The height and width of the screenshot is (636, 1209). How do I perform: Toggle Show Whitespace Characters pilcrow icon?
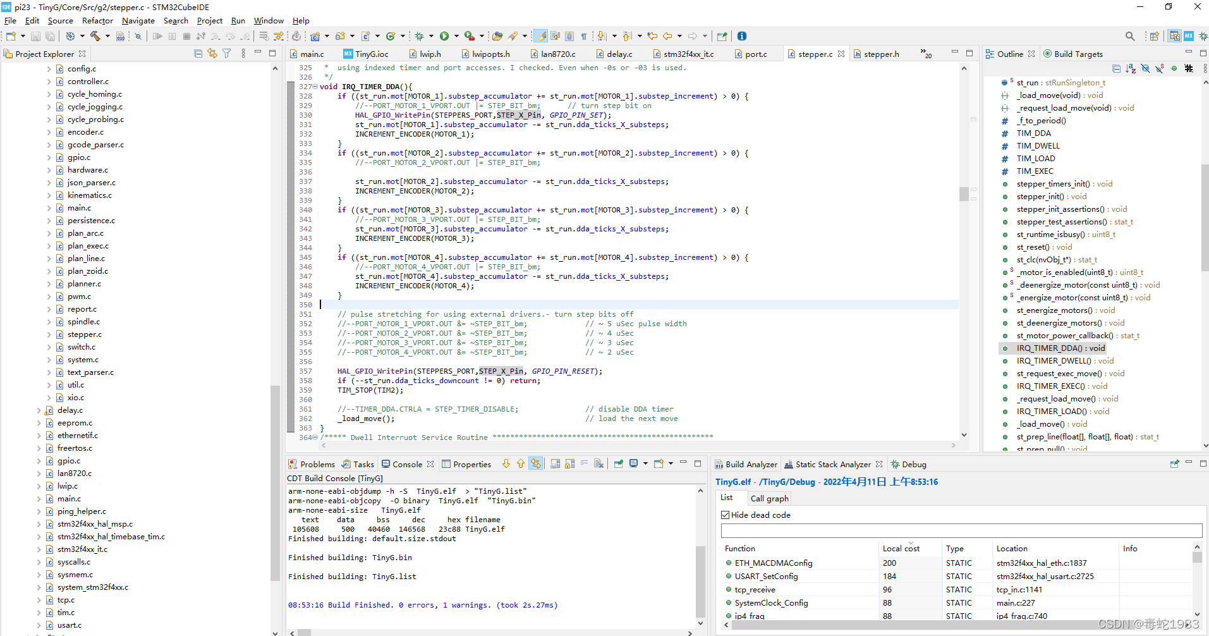click(584, 36)
